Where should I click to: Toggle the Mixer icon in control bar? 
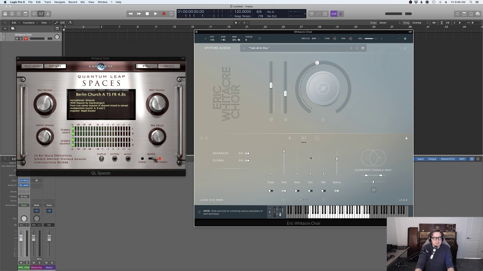point(41,14)
